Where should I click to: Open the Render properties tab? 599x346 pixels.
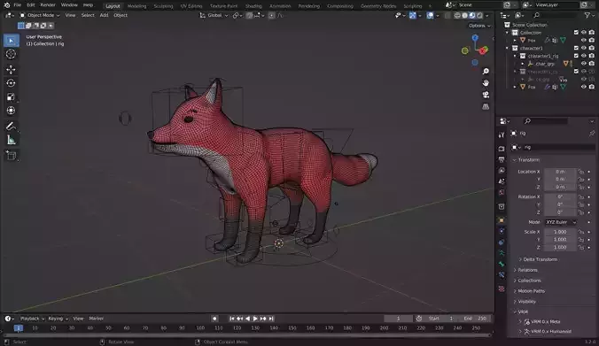pyautogui.click(x=502, y=149)
